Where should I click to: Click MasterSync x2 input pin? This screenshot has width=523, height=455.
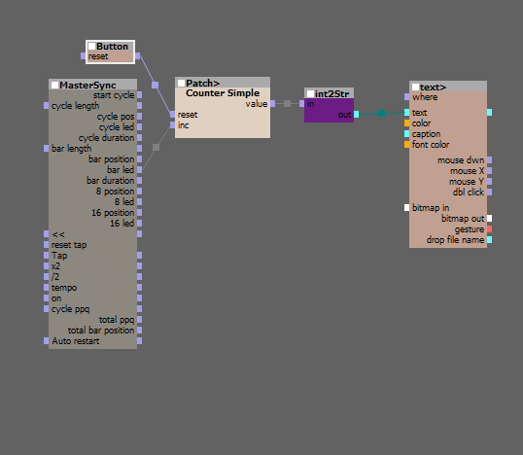(46, 265)
